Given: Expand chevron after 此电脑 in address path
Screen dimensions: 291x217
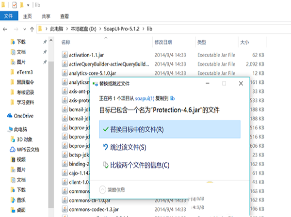Looking at the screenshot, I should (67, 29).
